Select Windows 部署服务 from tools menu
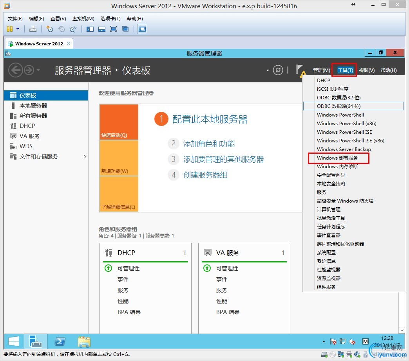 click(337, 158)
